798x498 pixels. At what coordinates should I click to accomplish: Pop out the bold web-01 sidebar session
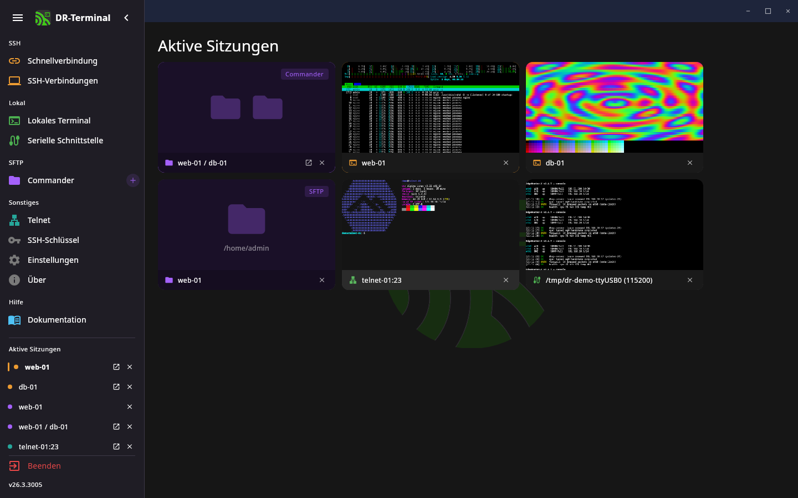click(x=116, y=367)
